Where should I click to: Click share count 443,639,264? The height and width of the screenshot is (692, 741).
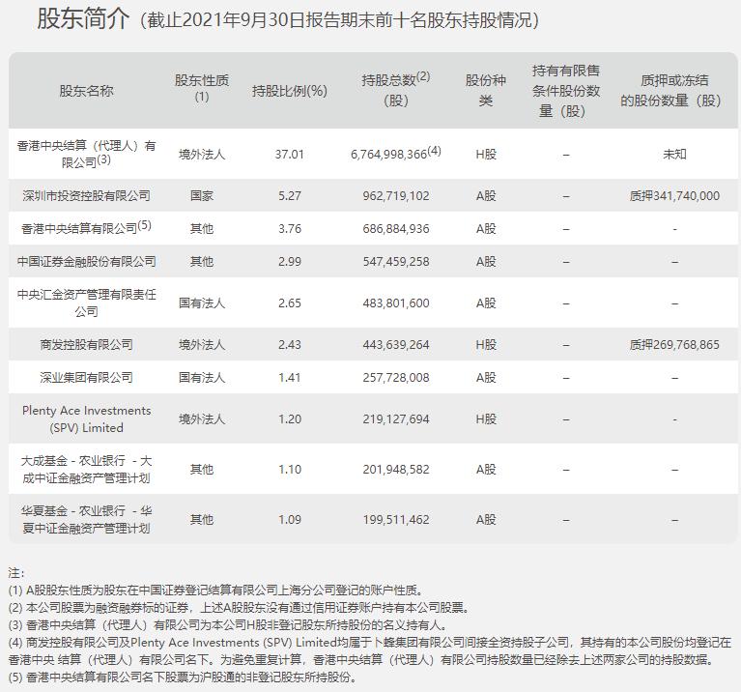point(396,345)
